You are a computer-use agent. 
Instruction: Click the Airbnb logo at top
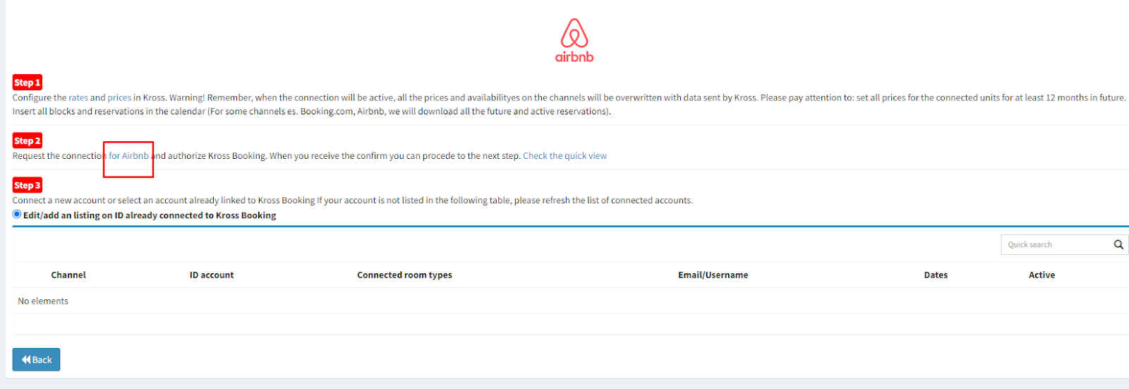pyautogui.click(x=574, y=41)
